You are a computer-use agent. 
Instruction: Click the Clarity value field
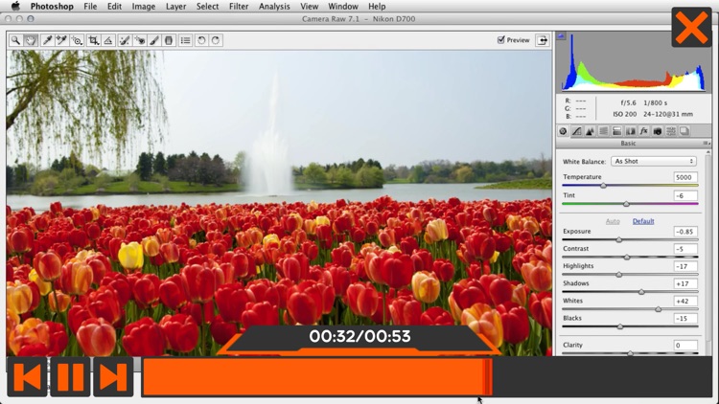[685, 346]
